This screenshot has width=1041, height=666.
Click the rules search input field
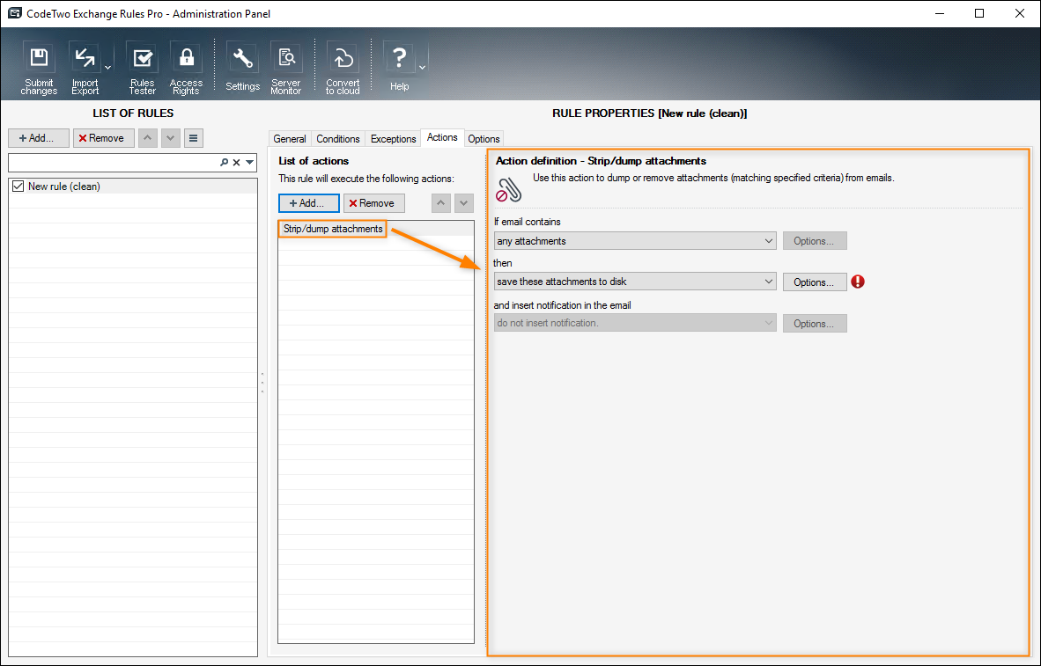[113, 163]
